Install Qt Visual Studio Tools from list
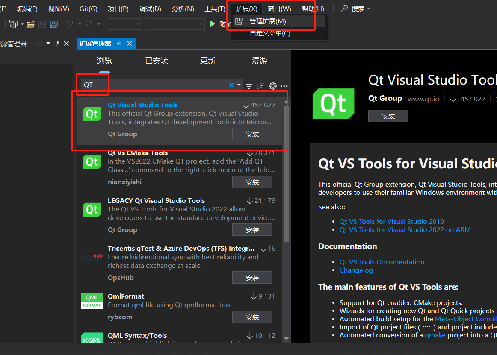Screen dimensions: 497x355 pyautogui.click(x=252, y=134)
